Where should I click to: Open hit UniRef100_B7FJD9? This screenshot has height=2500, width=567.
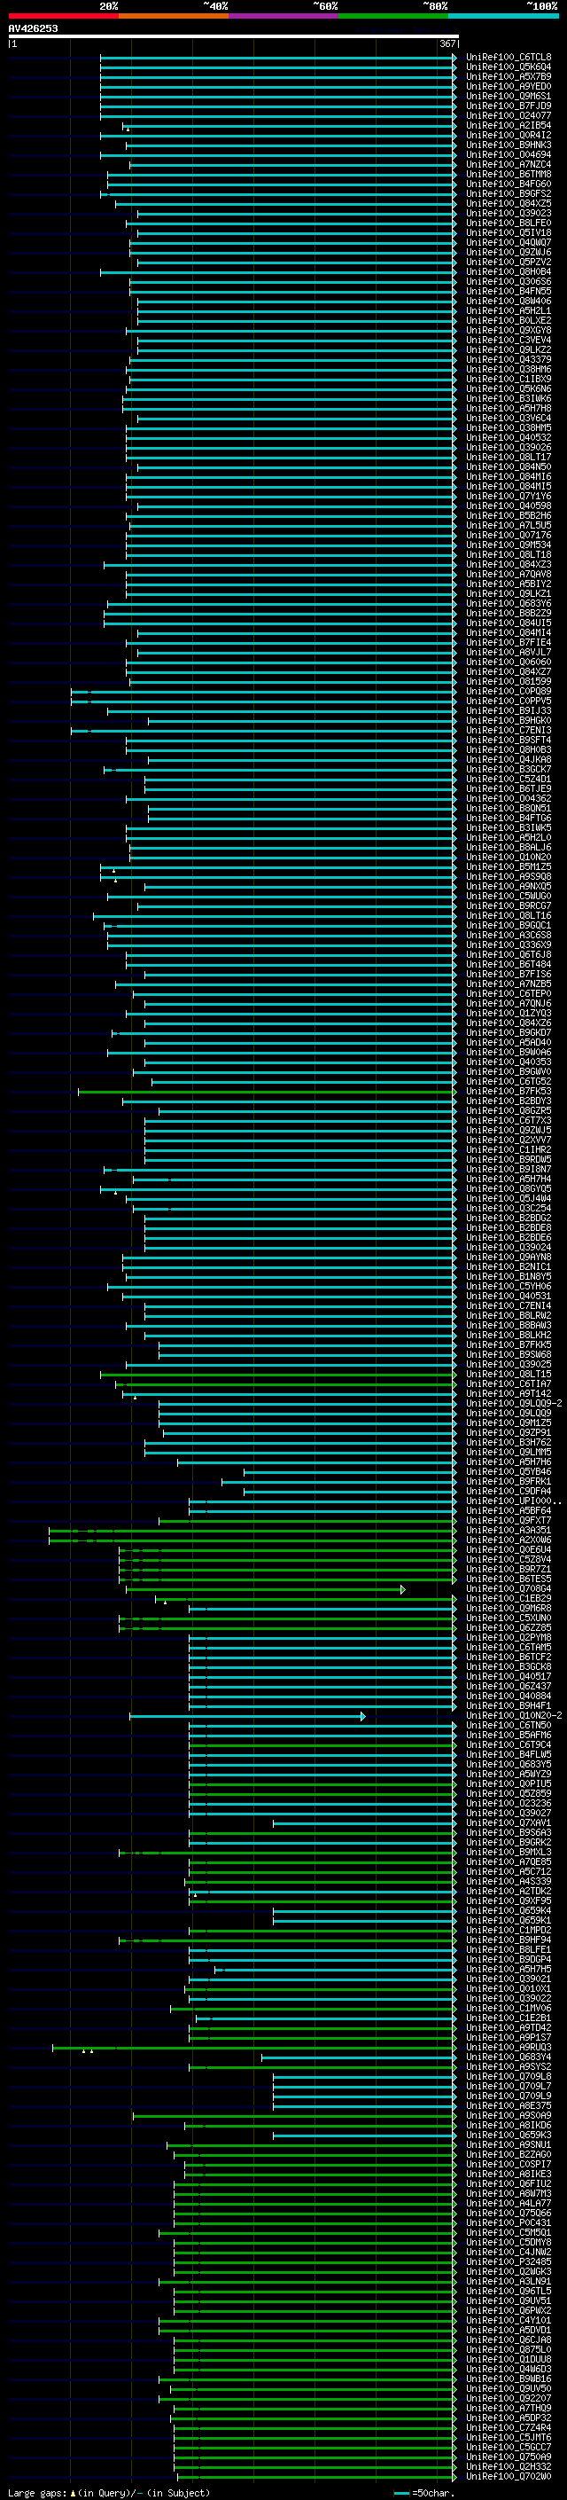pyautogui.click(x=509, y=106)
